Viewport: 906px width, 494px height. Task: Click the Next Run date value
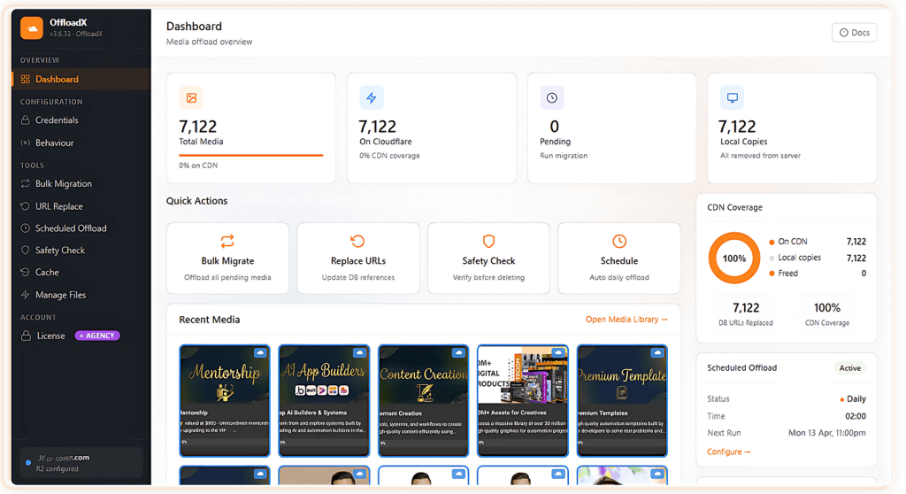[x=827, y=433]
